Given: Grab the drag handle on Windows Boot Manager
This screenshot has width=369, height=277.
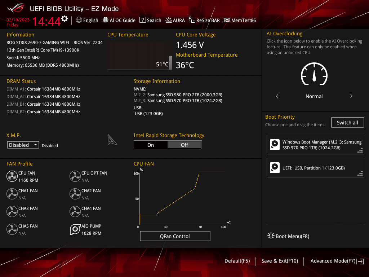Looking at the screenshot, I should pos(360,150).
